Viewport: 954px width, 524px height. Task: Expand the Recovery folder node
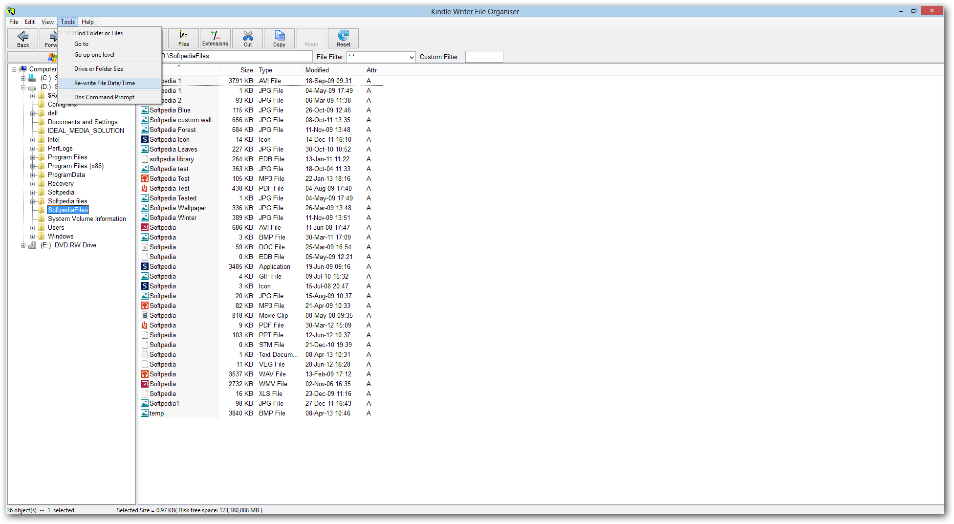[32, 184]
